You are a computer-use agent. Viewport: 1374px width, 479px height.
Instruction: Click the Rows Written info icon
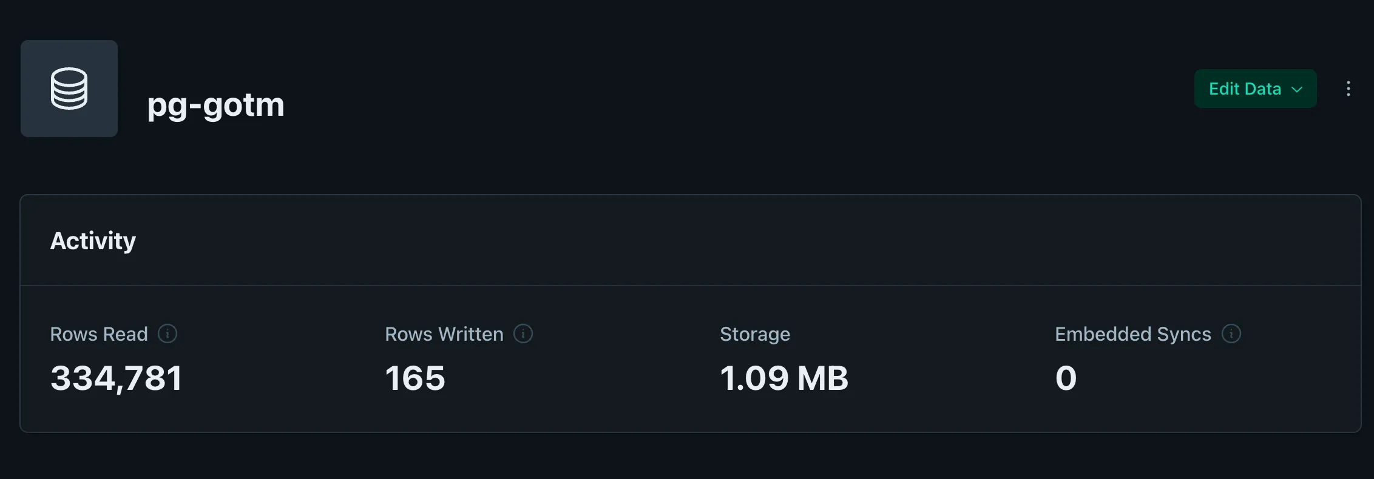click(523, 333)
